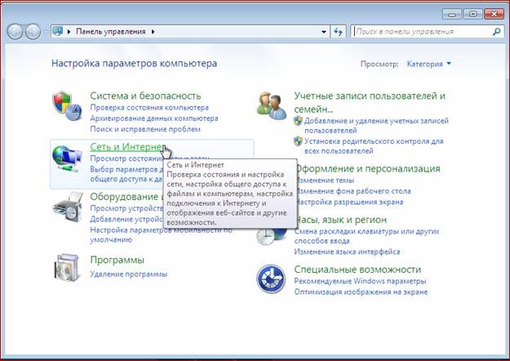Click Рекомендуемые Windows параметры link
The height and width of the screenshot is (361, 510).
click(360, 281)
